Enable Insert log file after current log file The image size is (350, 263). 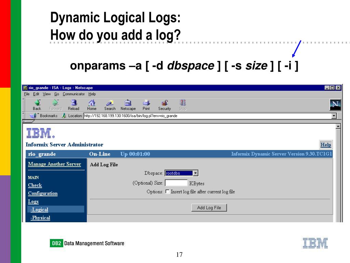(x=167, y=192)
